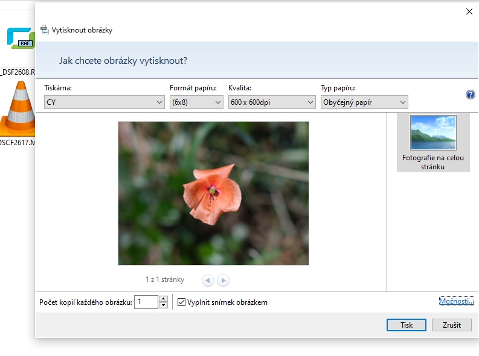Expand the Formát papíru dropdown
This screenshot has width=479, height=356.
(x=196, y=102)
